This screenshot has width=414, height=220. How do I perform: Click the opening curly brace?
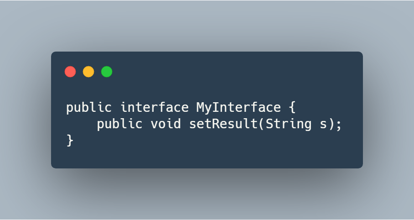pos(292,108)
